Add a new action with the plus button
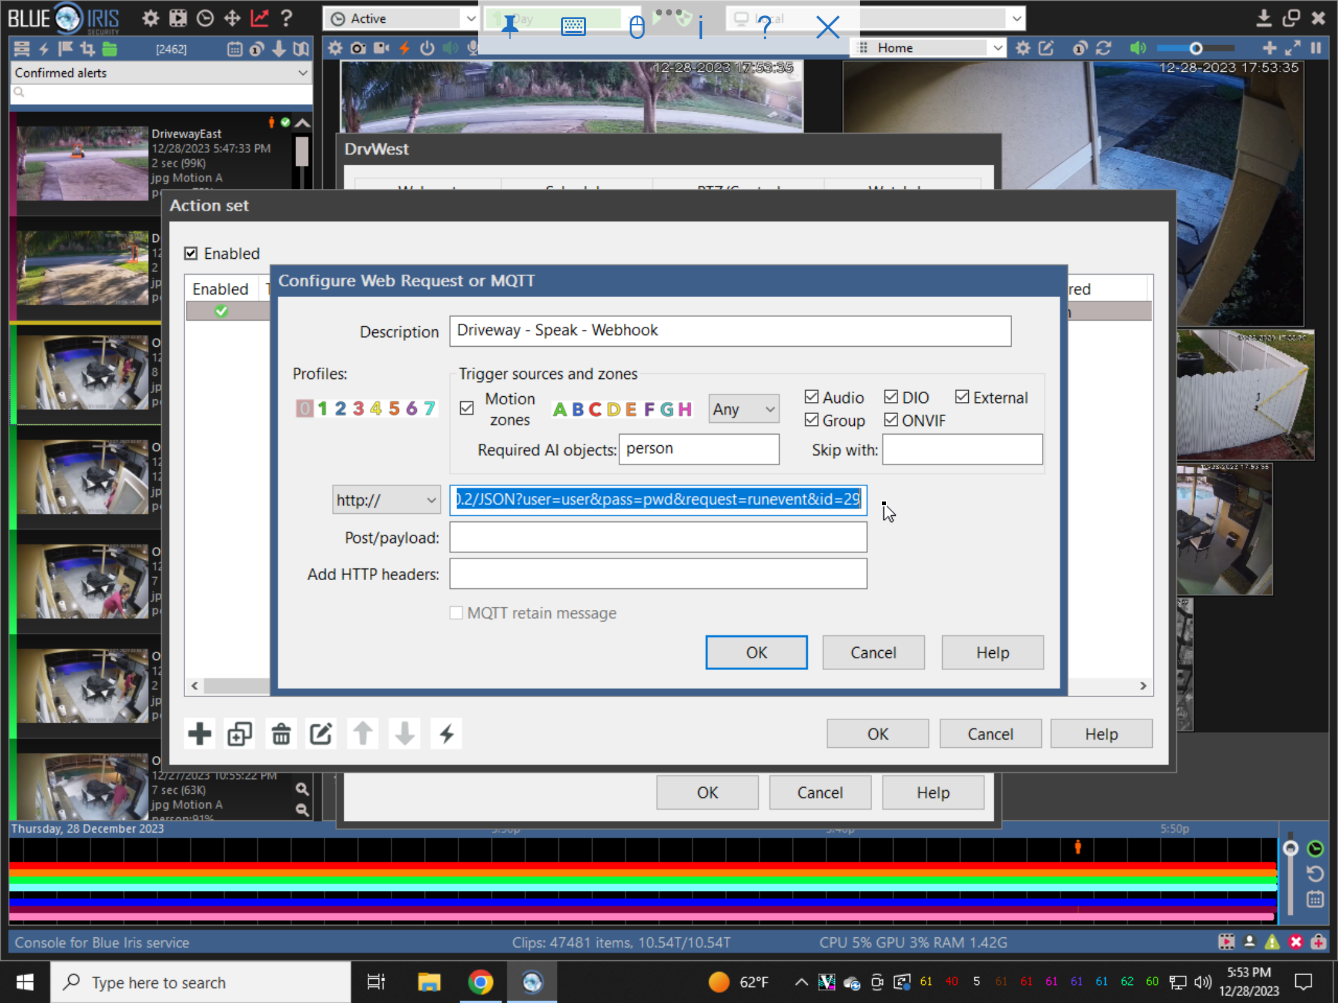1338x1003 pixels. 199,734
